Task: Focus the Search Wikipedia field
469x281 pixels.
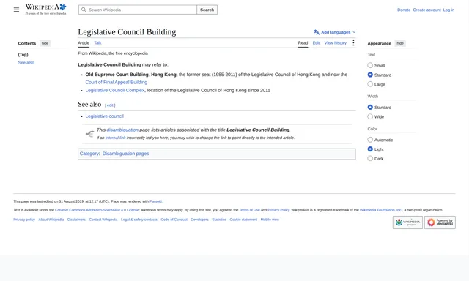Action: (x=138, y=10)
